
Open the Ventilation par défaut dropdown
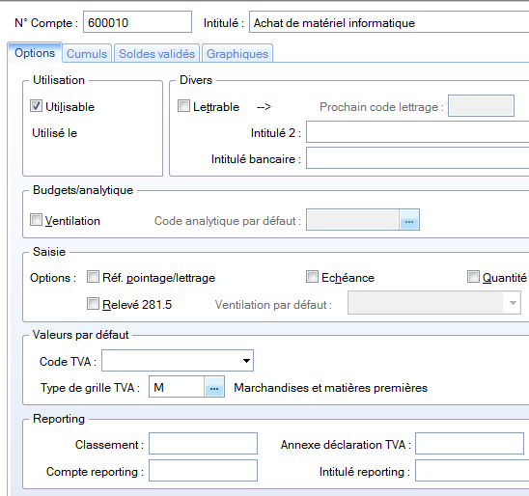click(x=434, y=303)
